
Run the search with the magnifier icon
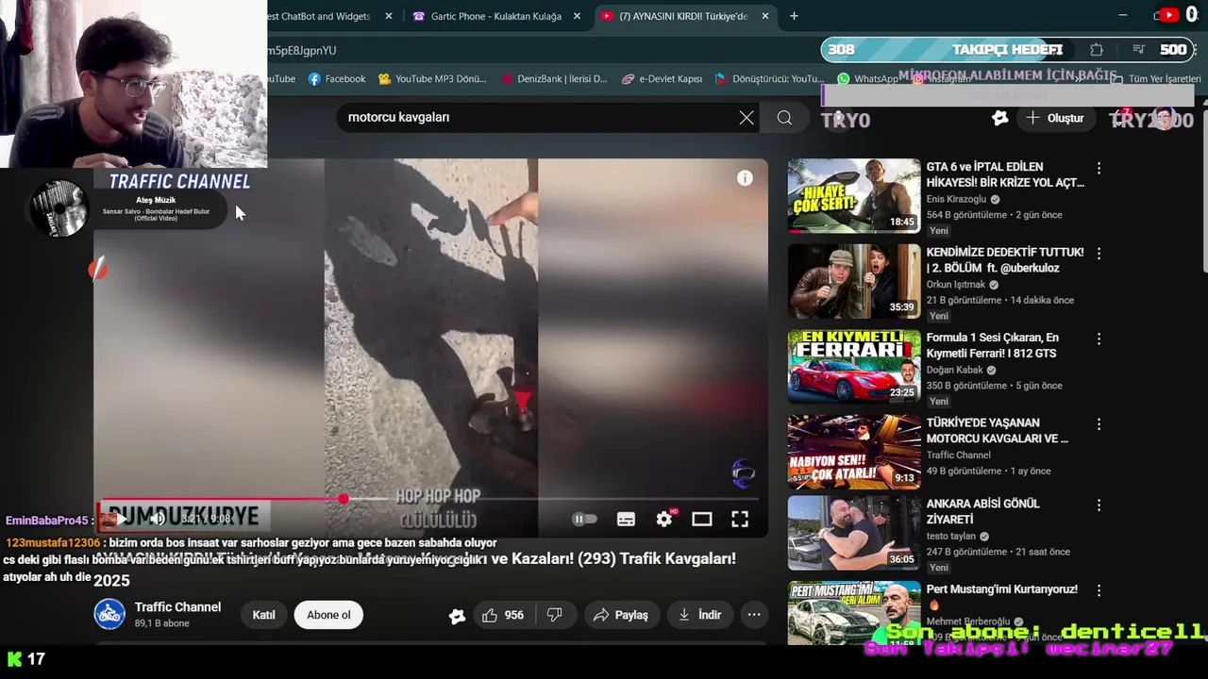click(x=784, y=117)
